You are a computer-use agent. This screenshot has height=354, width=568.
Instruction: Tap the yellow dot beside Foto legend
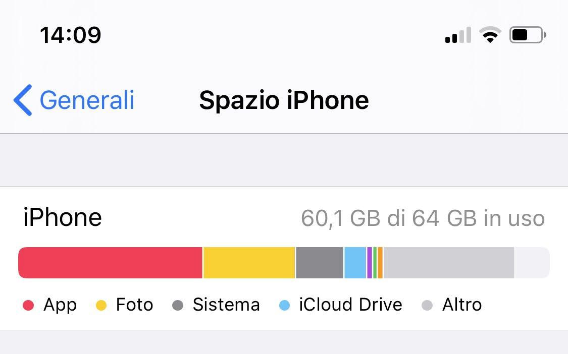[101, 305]
